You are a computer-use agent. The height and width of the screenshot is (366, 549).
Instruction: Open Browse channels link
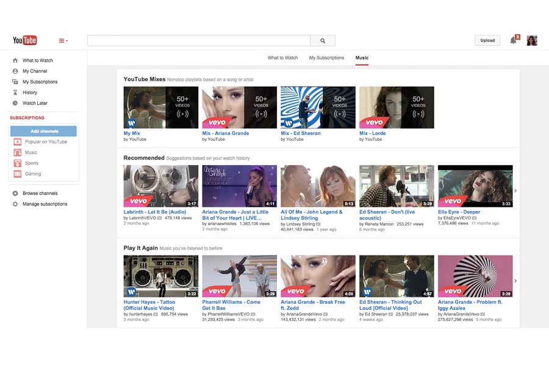pos(40,193)
